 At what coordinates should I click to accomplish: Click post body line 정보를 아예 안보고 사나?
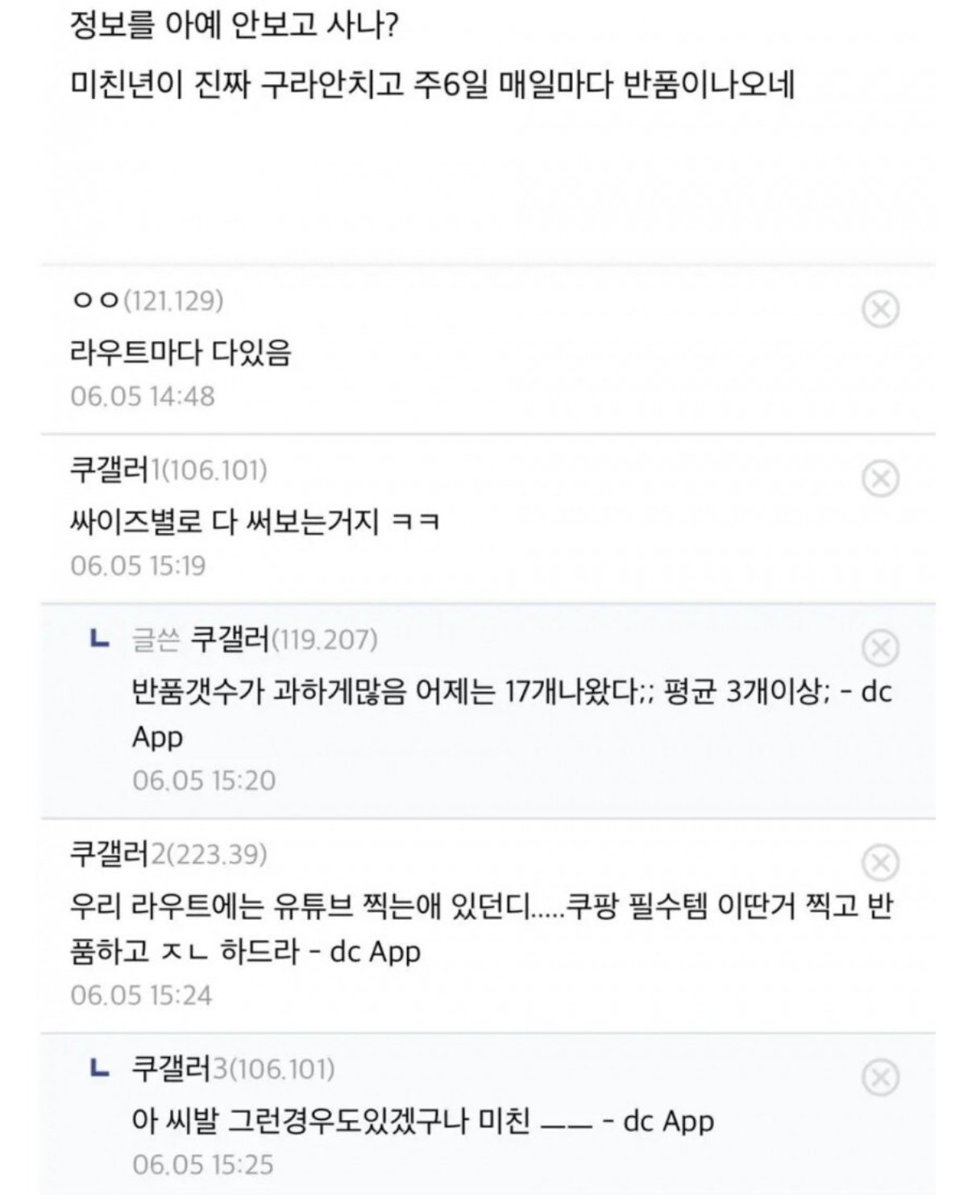pos(235,27)
